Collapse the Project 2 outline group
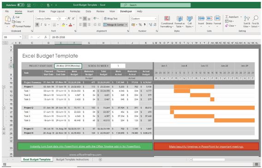The width and height of the screenshot is (262, 168). click(4, 108)
